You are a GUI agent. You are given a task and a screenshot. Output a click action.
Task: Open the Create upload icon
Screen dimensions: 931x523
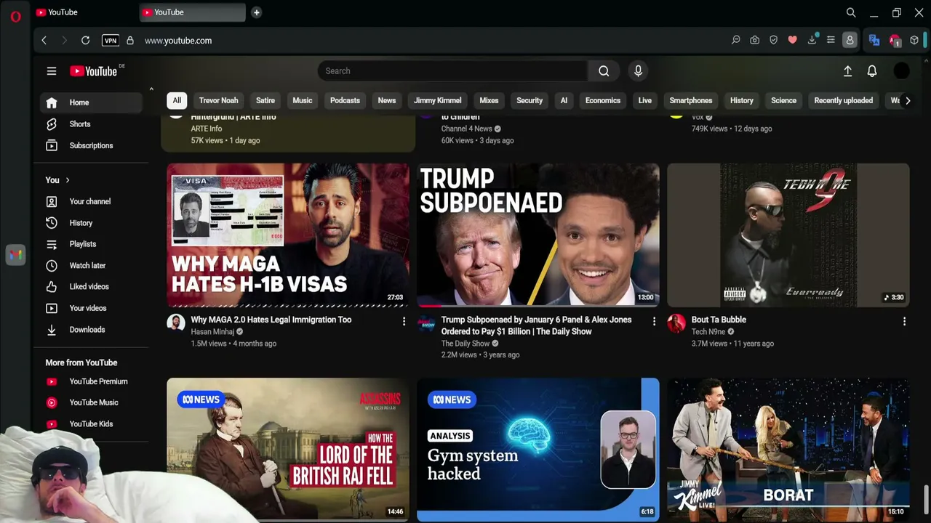(847, 71)
